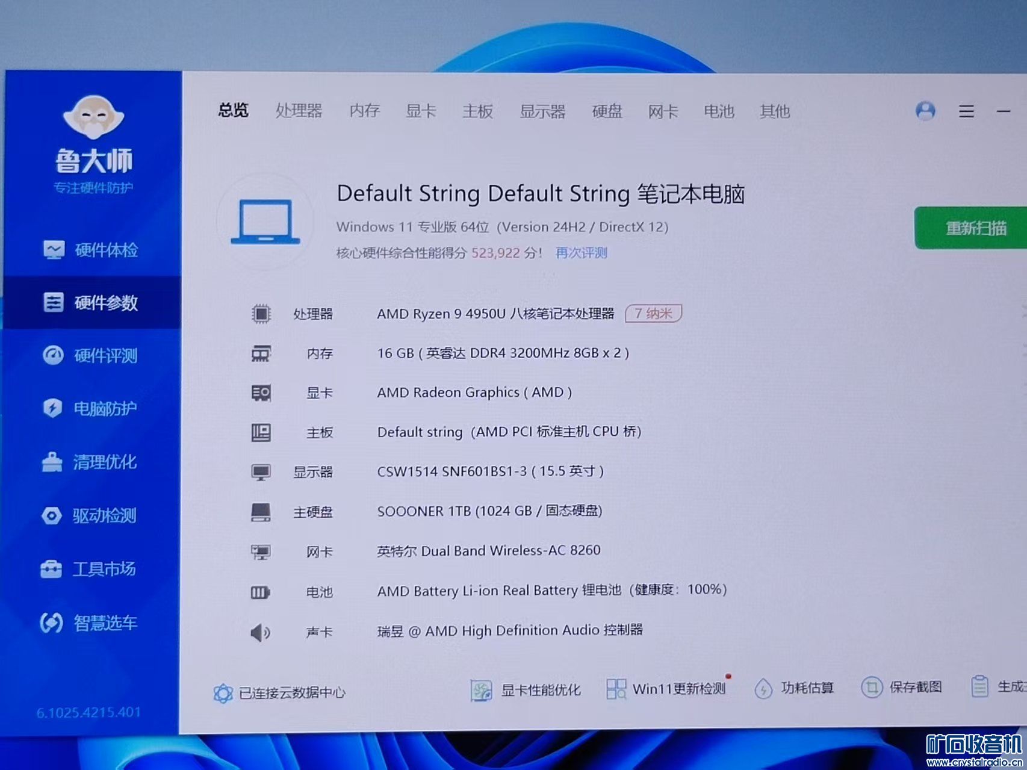1027x770 pixels.
Task: Click the 显示器 monitor icon
Action: click(x=261, y=472)
